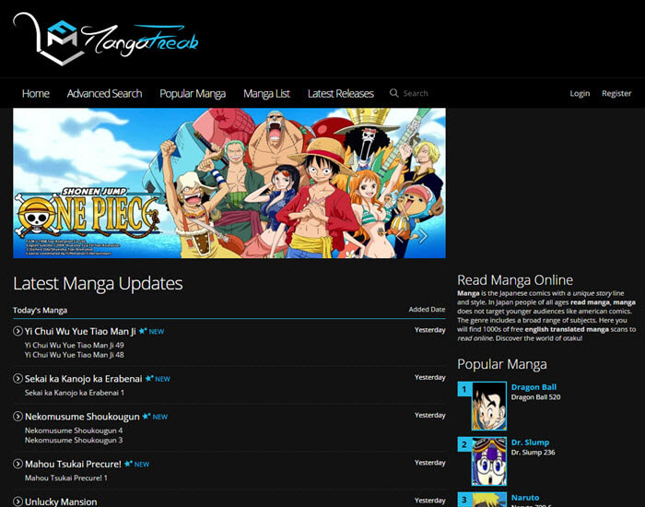Click arrow icon beside Mahou Tsukai Precure!
This screenshot has height=507, width=645.
click(18, 464)
